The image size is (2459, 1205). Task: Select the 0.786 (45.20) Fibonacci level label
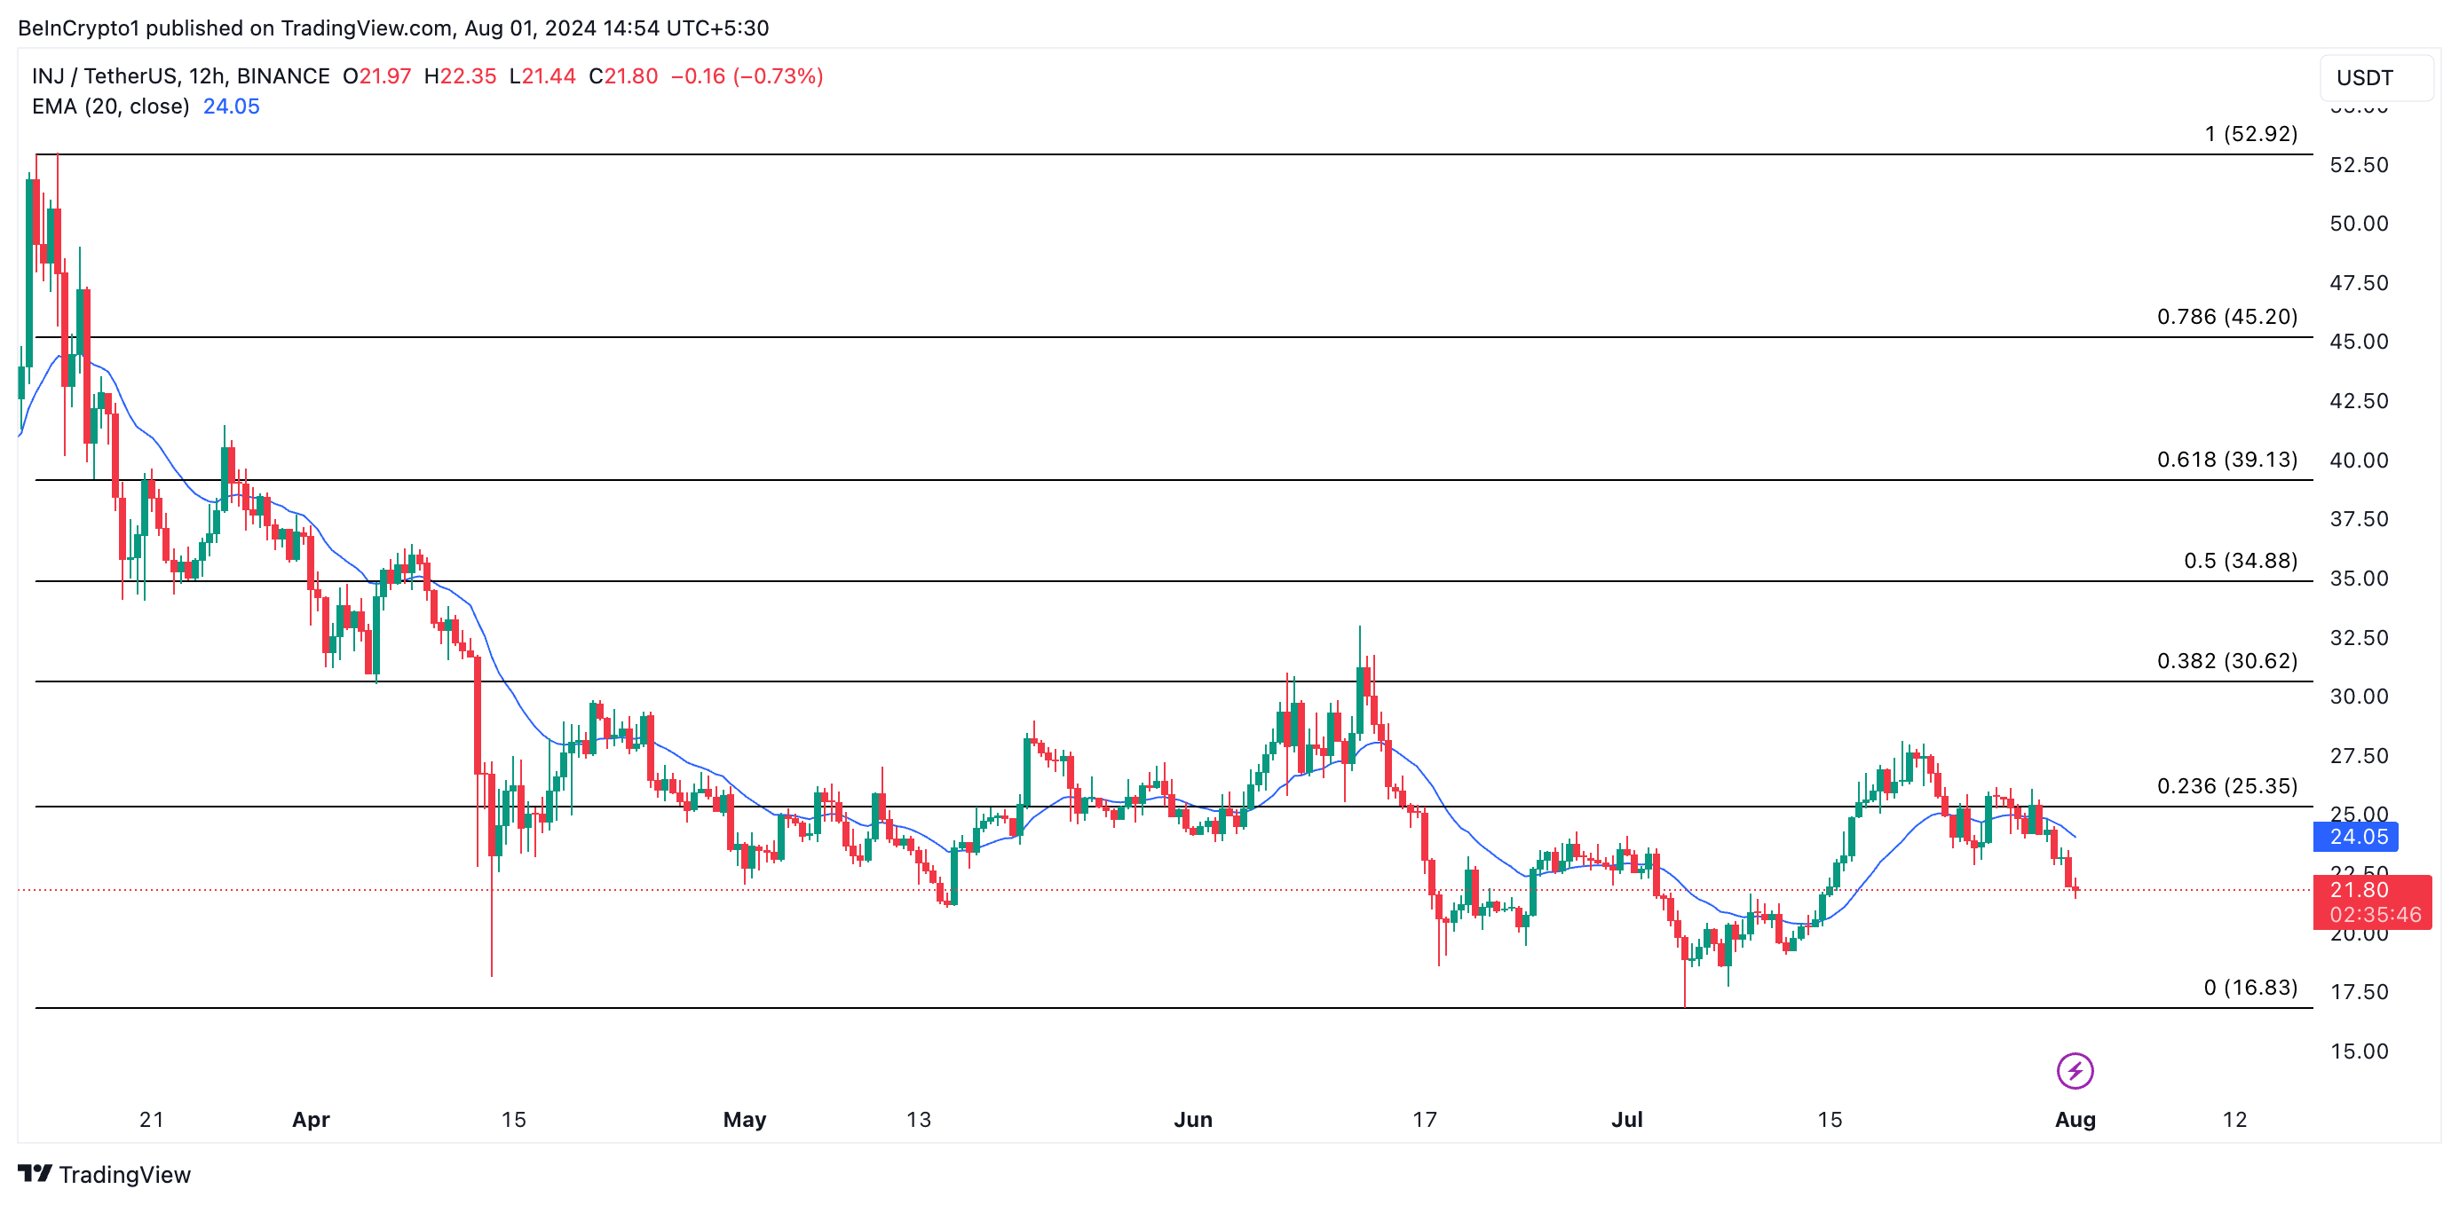point(2226,317)
